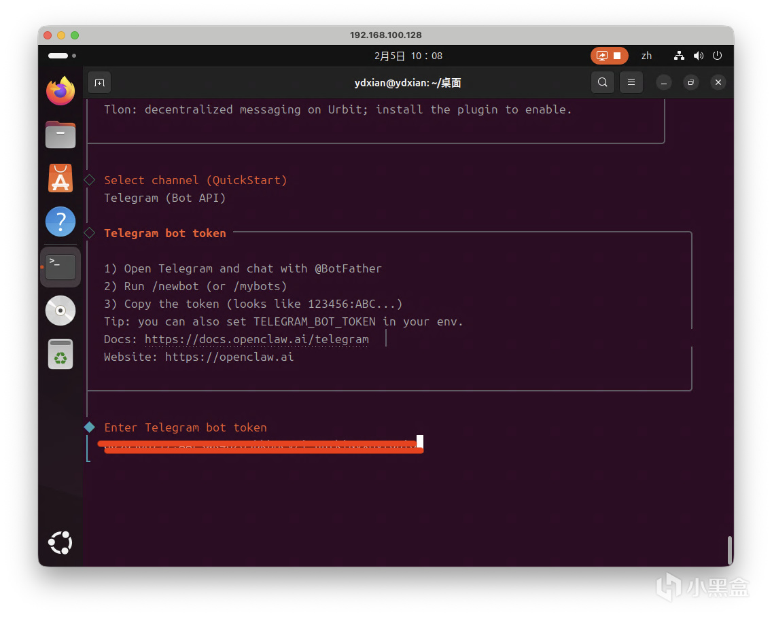Image resolution: width=772 pixels, height=617 pixels.
Task: Show applications via Ubuntu logo
Action: point(60,543)
